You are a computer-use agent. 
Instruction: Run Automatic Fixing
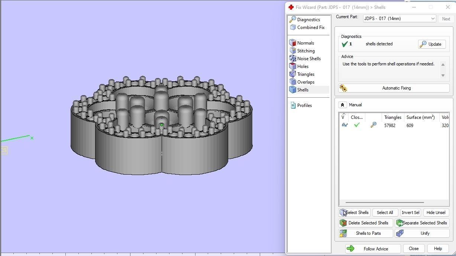coord(394,88)
